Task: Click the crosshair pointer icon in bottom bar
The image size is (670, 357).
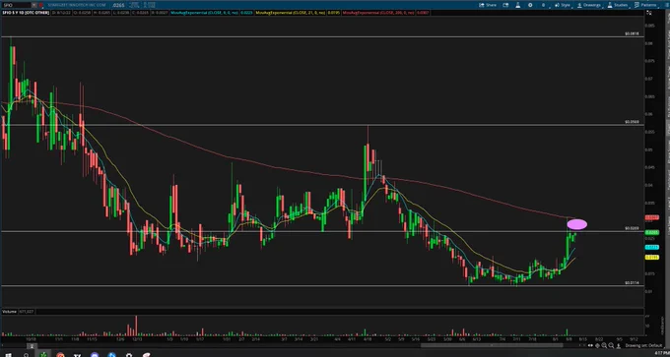Action: coord(597,345)
